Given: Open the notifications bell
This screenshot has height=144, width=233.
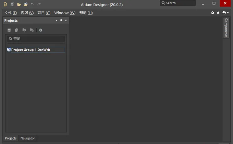Looking at the screenshot, I should pos(218,13).
